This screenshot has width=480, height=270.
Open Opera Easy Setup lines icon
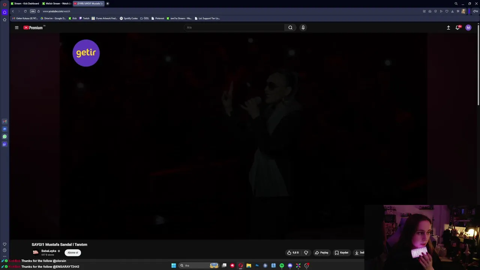(x=458, y=11)
